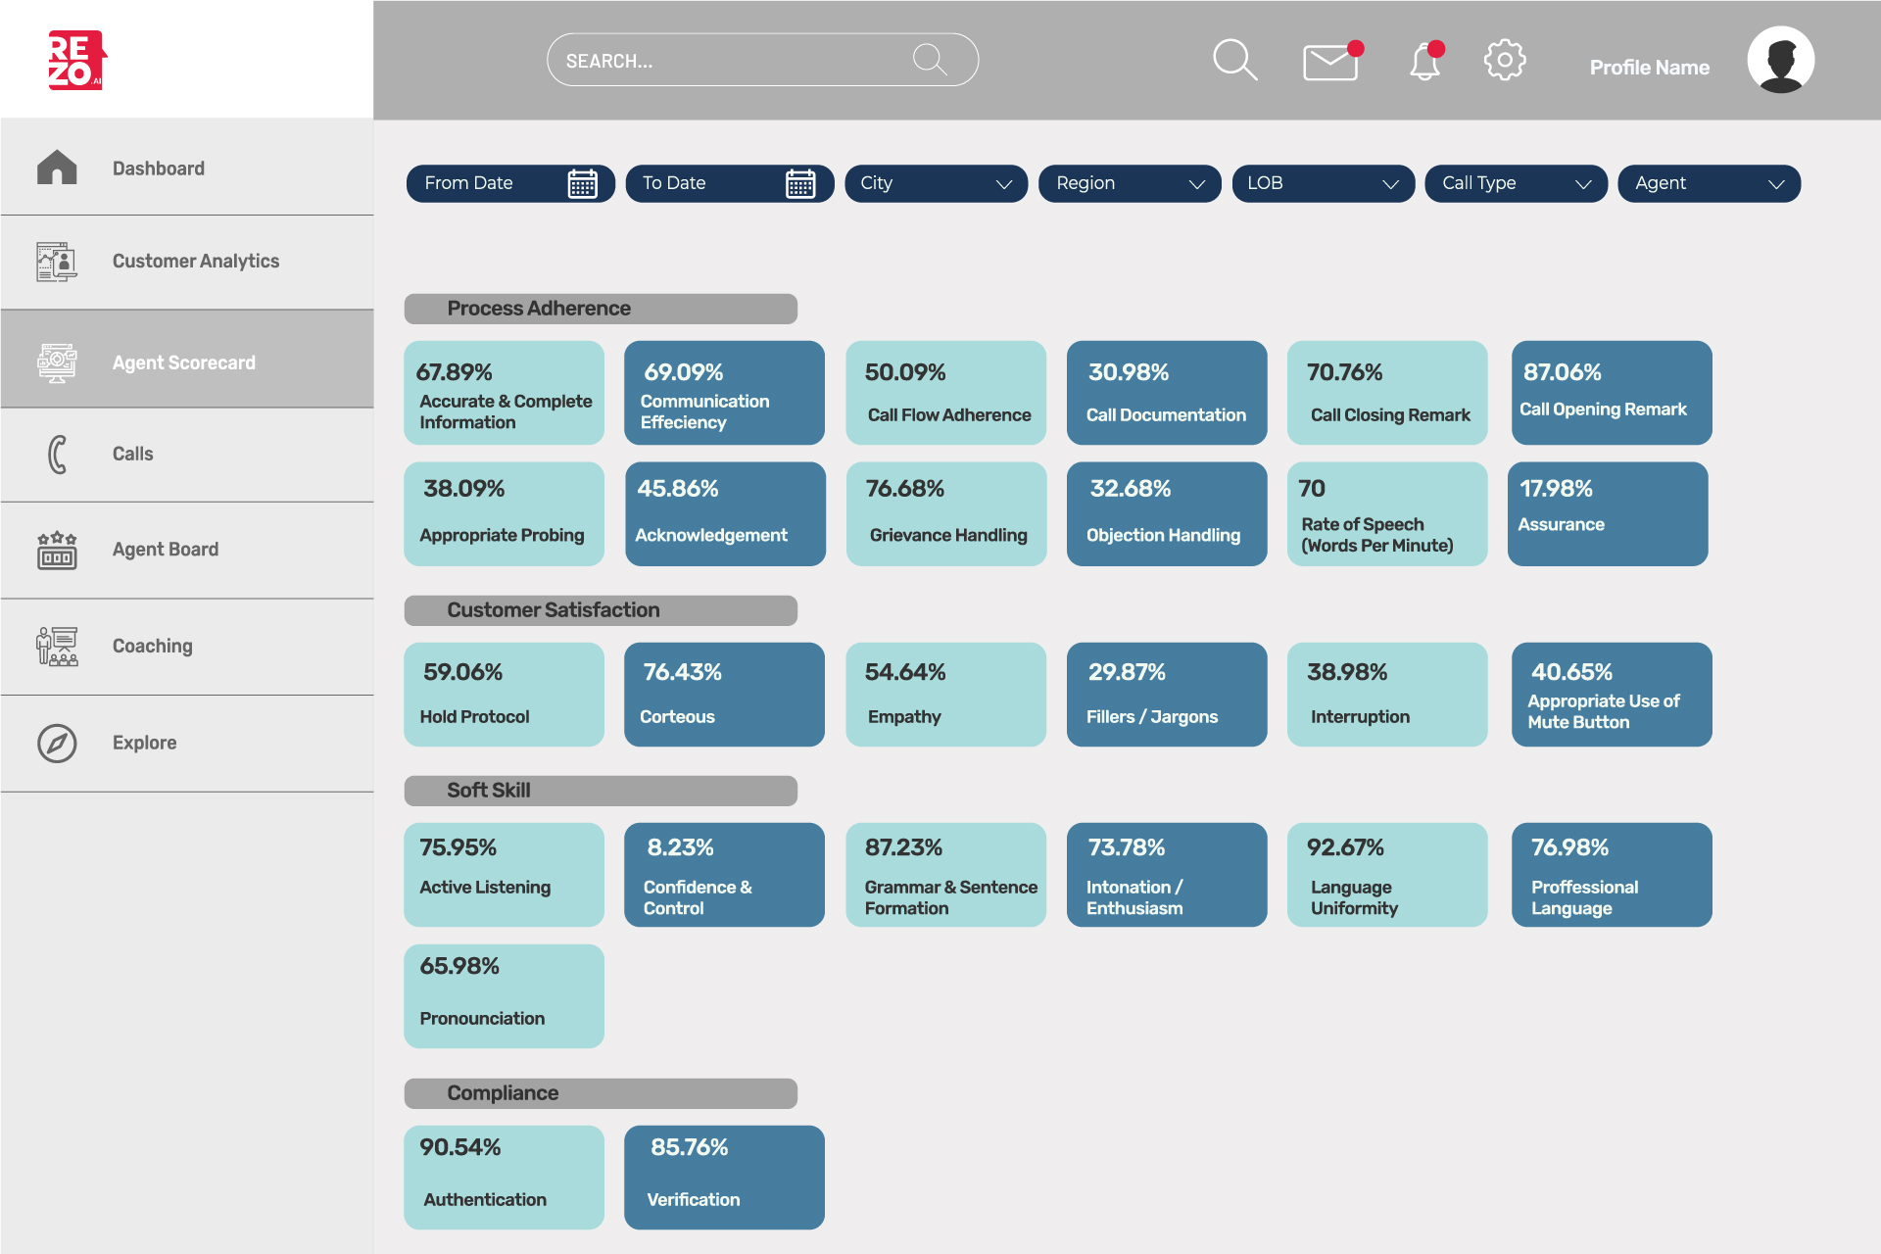
Task: Select the Authentication compliance tile
Action: [x=504, y=1177]
